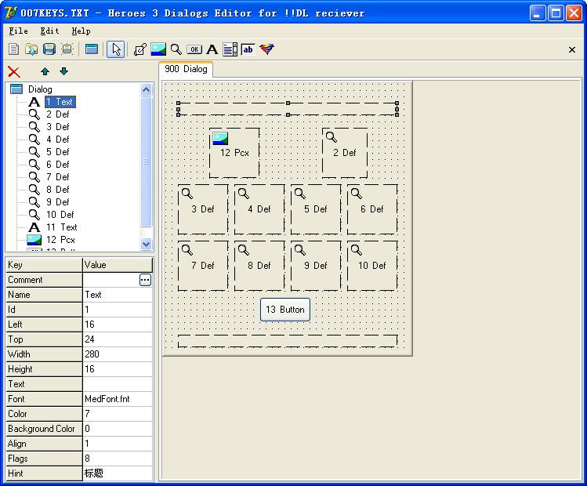Click the Name value field 'Text'
Screen dimensions: 587x486
coord(118,295)
